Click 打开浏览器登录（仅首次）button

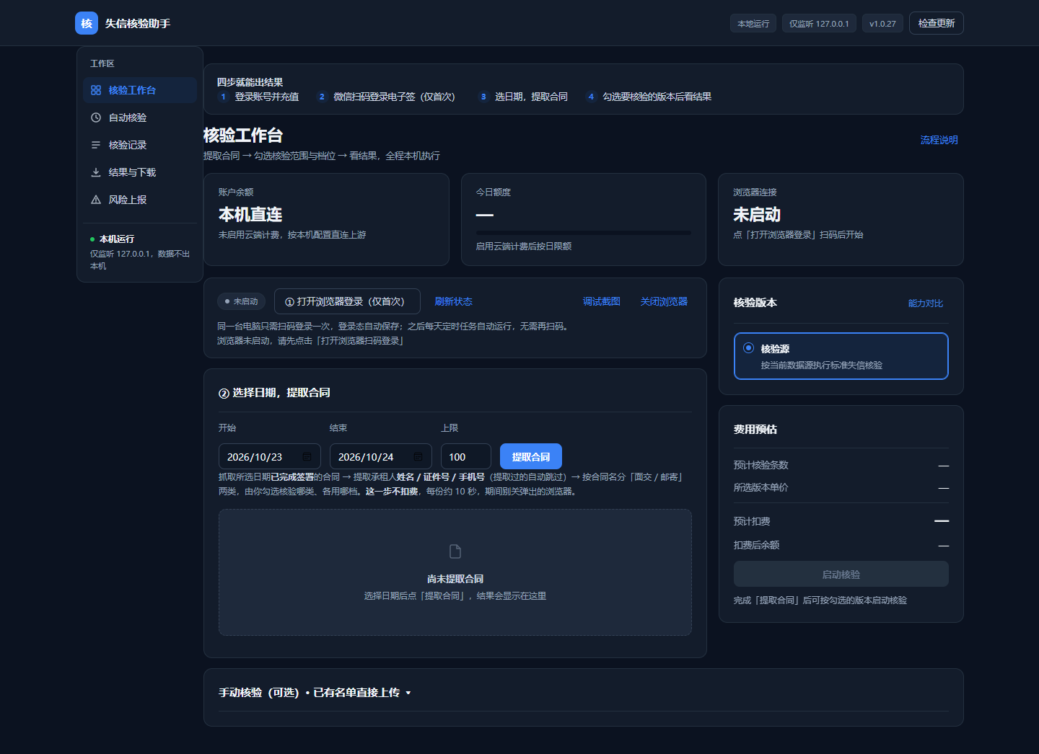[347, 301]
